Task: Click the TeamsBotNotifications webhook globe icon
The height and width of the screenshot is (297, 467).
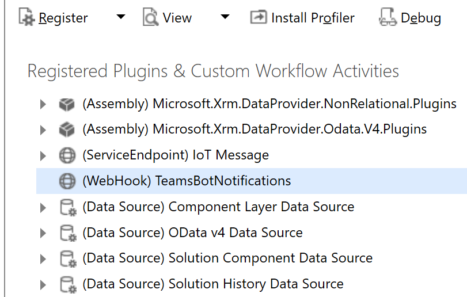Action: click(67, 181)
